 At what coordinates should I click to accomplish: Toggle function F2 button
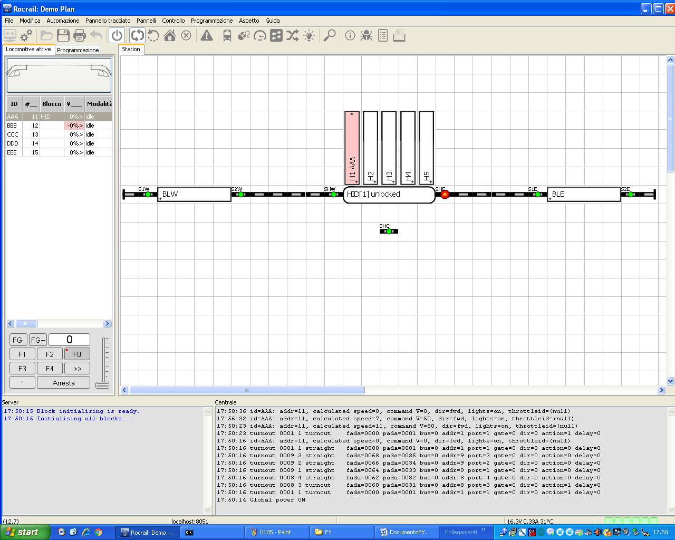pos(50,354)
